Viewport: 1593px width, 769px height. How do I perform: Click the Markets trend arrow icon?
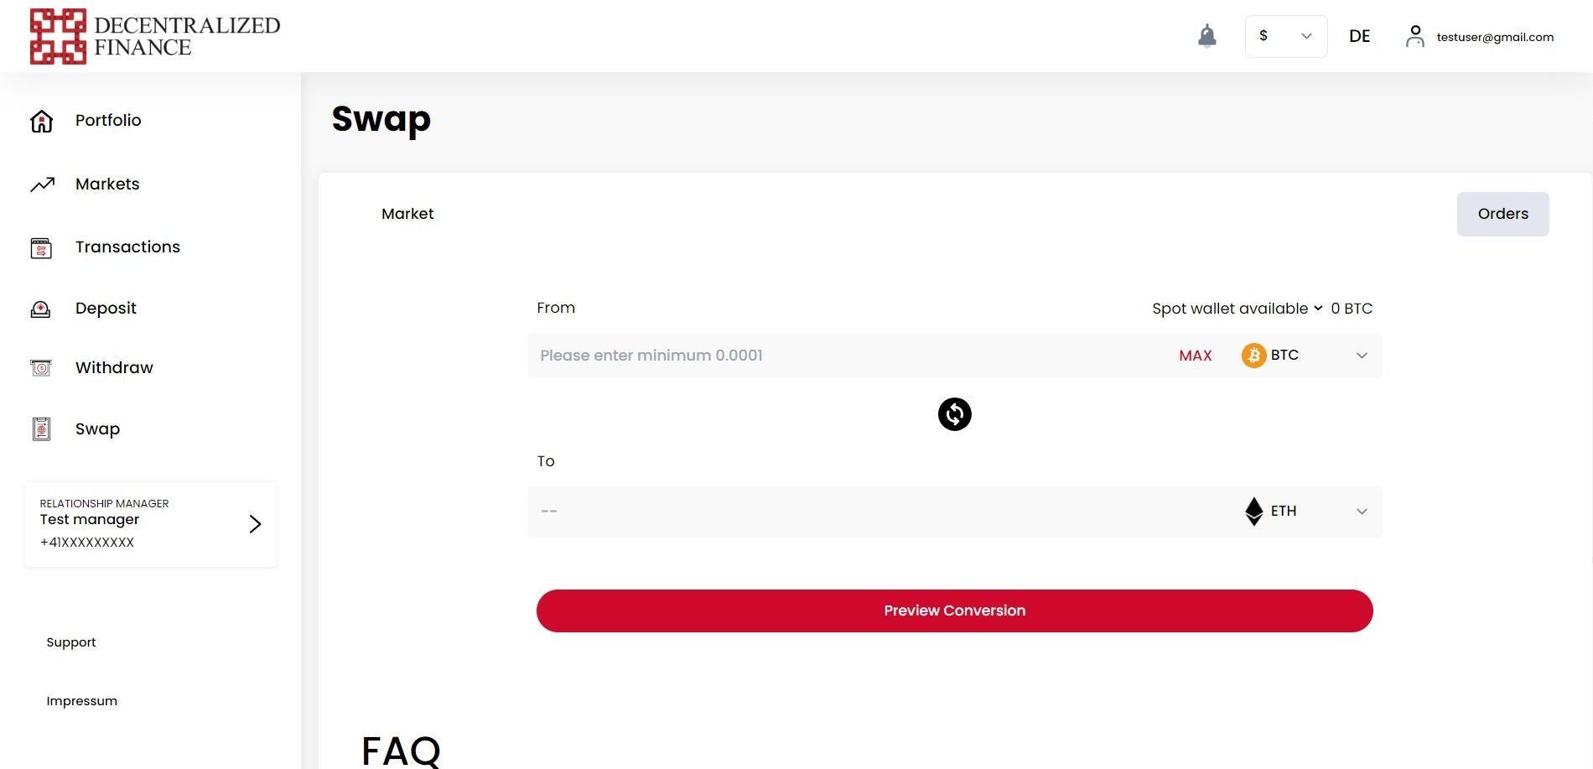(43, 184)
